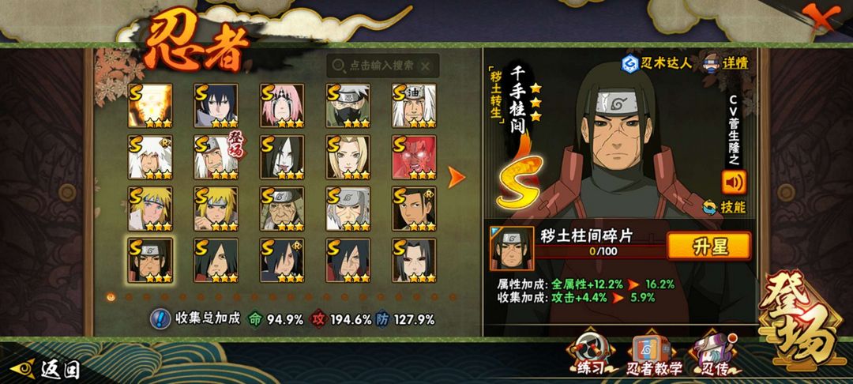Tap the 忍术达人 badge icon
This screenshot has width=853, height=384.
click(x=630, y=64)
